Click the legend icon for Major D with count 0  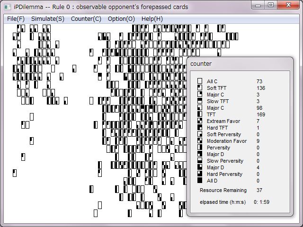(x=200, y=154)
